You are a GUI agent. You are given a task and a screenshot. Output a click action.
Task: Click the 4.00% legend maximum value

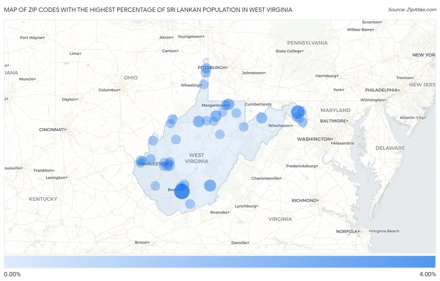point(427,274)
